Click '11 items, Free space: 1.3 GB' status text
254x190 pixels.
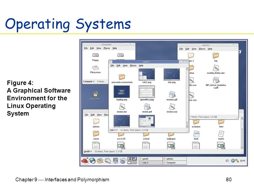pyautogui.click(x=134, y=130)
